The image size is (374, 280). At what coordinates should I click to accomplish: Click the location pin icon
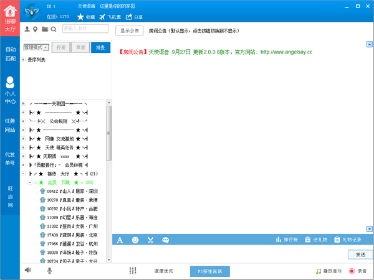pos(36,29)
